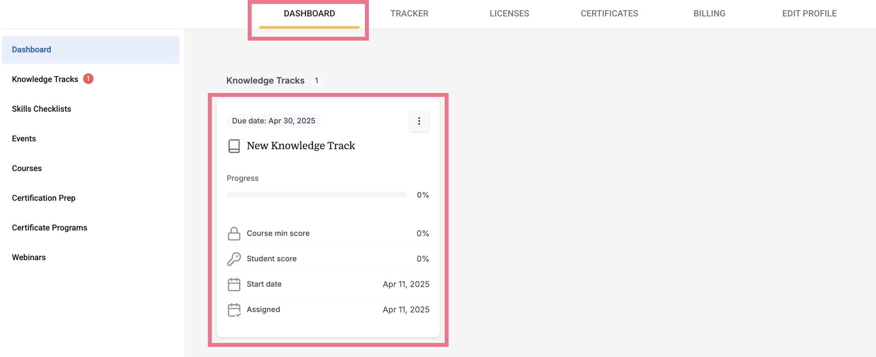The height and width of the screenshot is (357, 876).
Task: Click the calendar icon beside Start date
Action: point(234,284)
